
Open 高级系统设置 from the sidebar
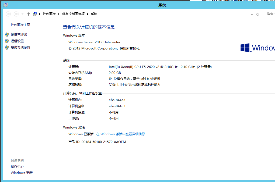[x=20, y=48]
